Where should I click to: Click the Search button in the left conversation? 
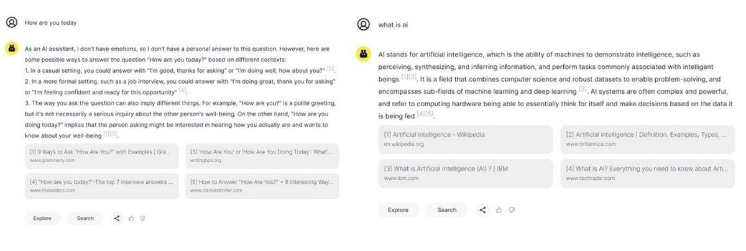[x=85, y=218]
